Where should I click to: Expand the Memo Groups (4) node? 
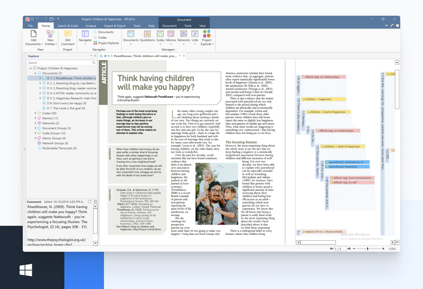coord(35,138)
